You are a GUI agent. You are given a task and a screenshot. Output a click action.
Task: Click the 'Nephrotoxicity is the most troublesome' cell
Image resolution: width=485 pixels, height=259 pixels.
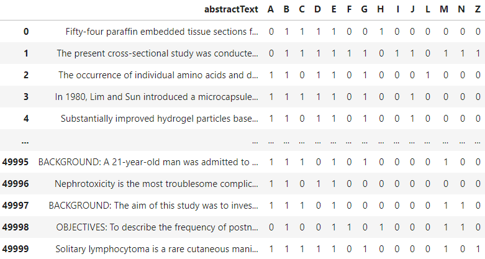[156, 184]
